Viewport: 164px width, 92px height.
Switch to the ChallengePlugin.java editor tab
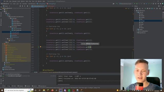[38, 6]
